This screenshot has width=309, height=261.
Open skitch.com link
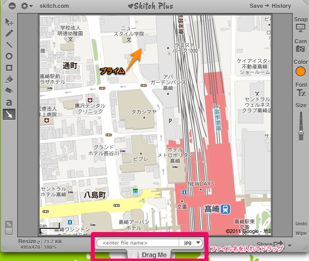[x=54, y=6]
